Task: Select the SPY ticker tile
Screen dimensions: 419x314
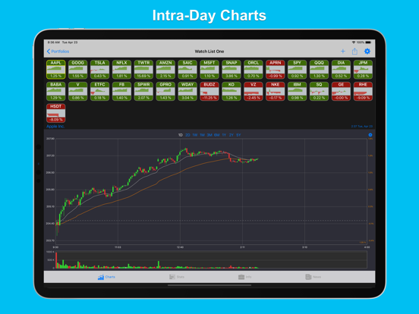Action: coord(297,70)
